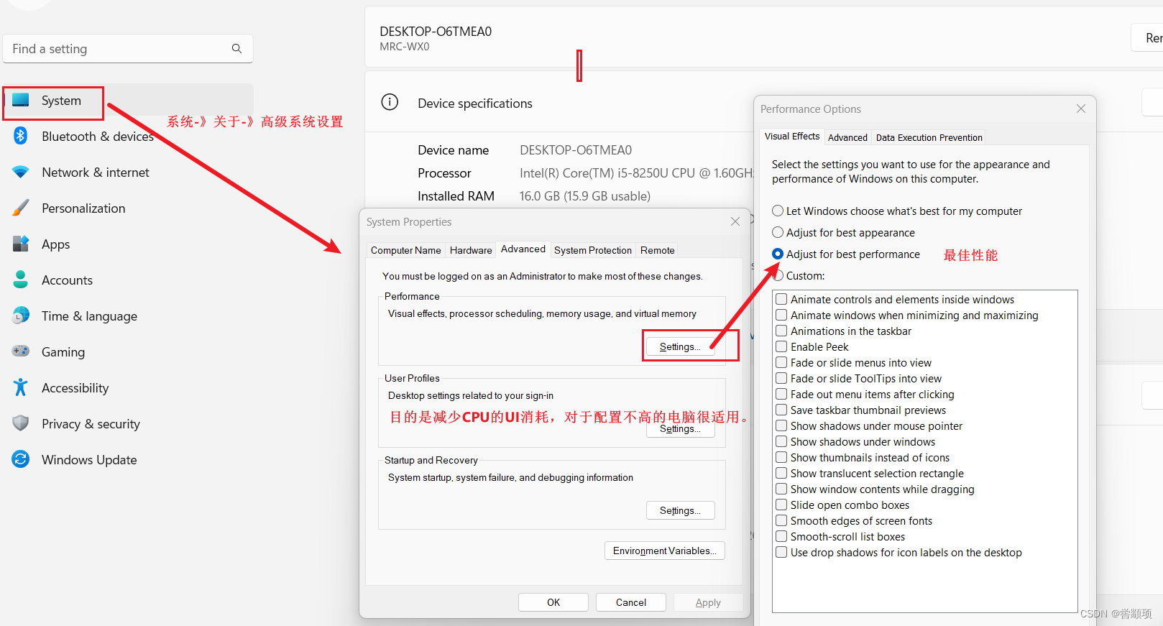This screenshot has height=626, width=1163.
Task: Click the Accessibility figure icon
Action: (21, 387)
